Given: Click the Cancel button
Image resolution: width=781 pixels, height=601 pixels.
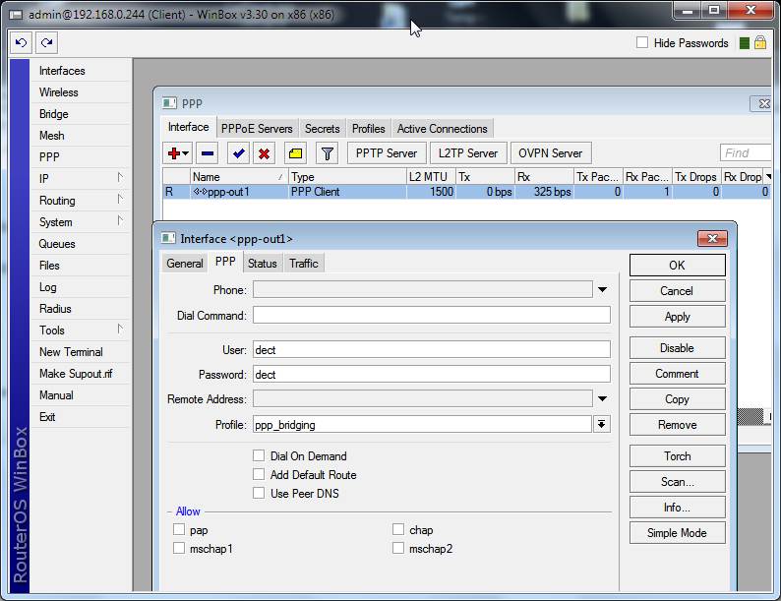Looking at the screenshot, I should click(x=677, y=291).
